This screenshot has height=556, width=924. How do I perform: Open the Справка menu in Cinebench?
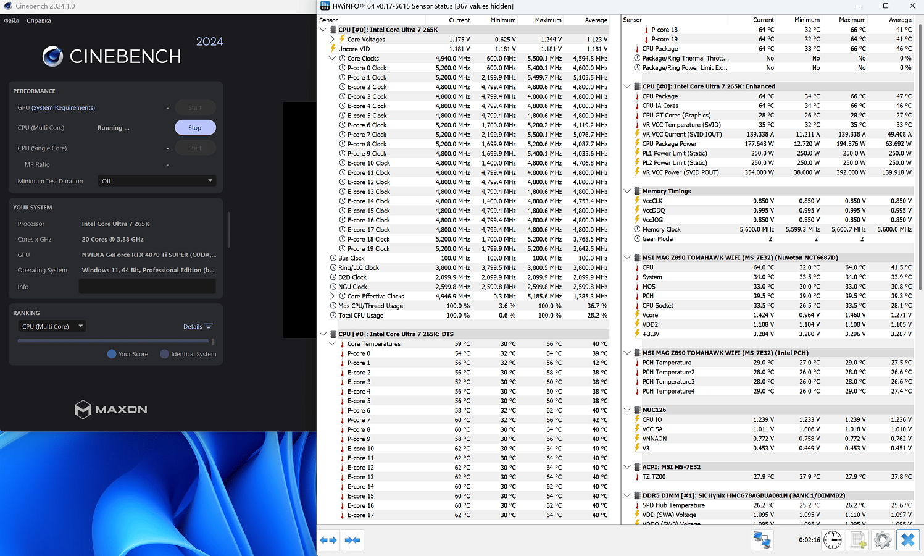pos(39,20)
